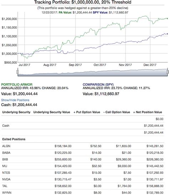Viewport: 169px width, 195px height.
Task: Select the WYNN row label
Action: (7, 192)
